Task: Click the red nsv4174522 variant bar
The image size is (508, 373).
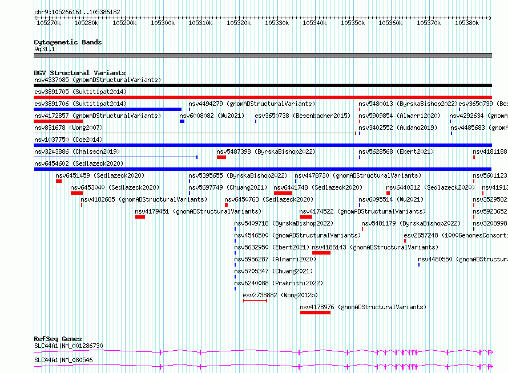Action: (306, 217)
